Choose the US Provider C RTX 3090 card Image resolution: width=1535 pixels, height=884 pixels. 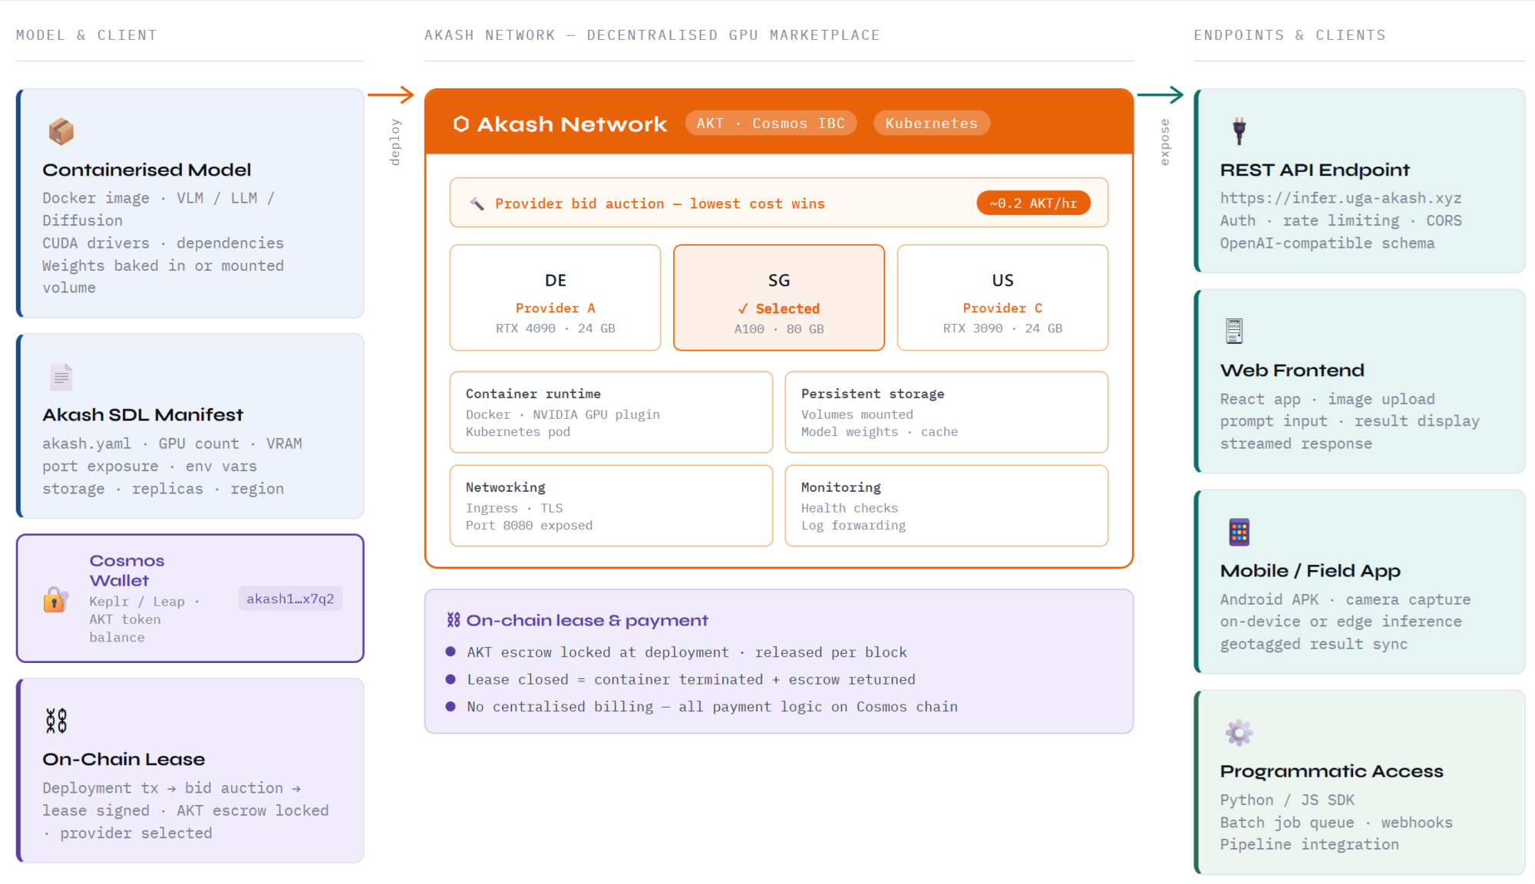(x=1002, y=298)
